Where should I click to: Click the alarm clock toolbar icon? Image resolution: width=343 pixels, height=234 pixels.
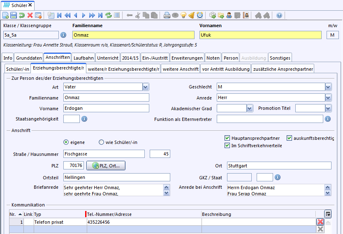pos(200,16)
